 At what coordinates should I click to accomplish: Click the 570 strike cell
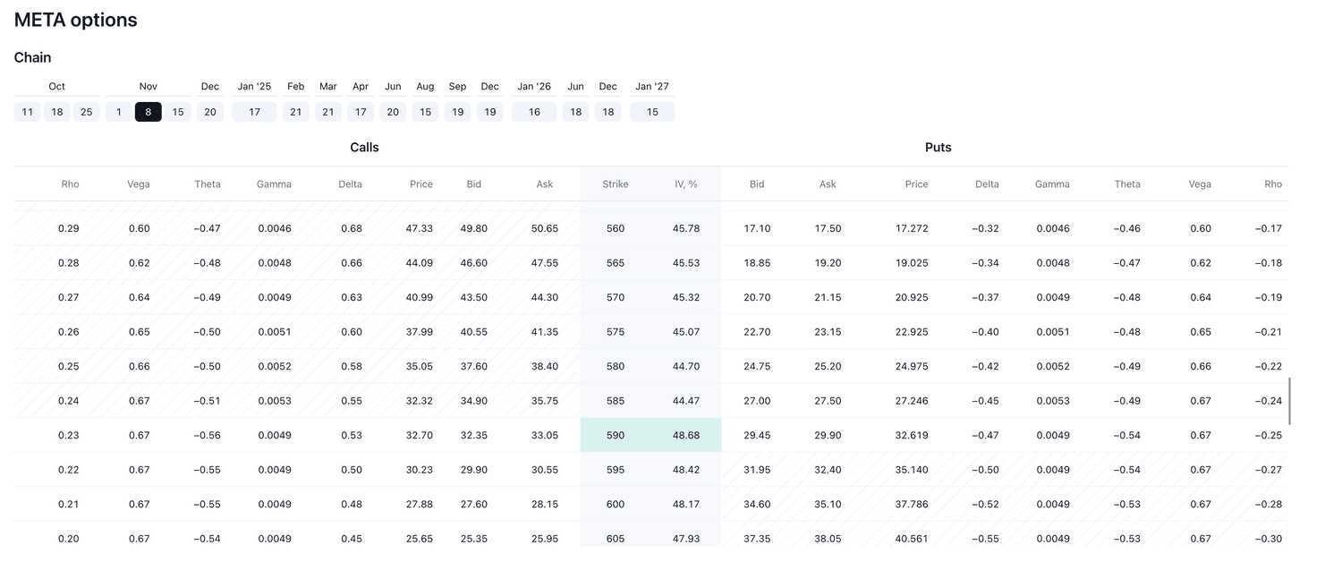click(x=616, y=297)
